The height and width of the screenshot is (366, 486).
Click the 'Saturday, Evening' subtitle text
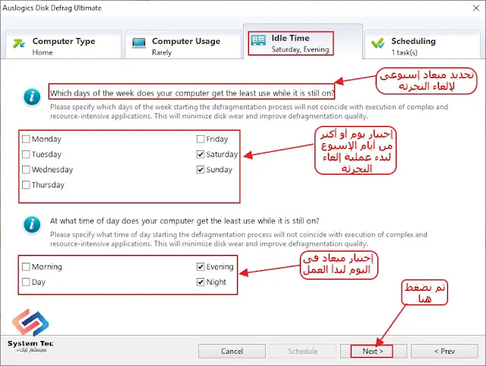tap(300, 49)
